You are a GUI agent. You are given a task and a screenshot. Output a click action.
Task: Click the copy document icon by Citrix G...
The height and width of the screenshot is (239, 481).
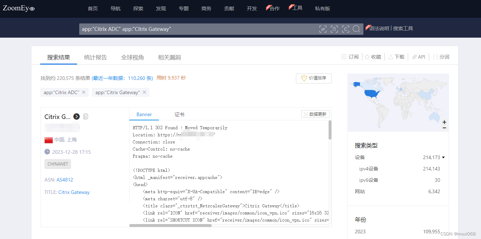(x=86, y=116)
